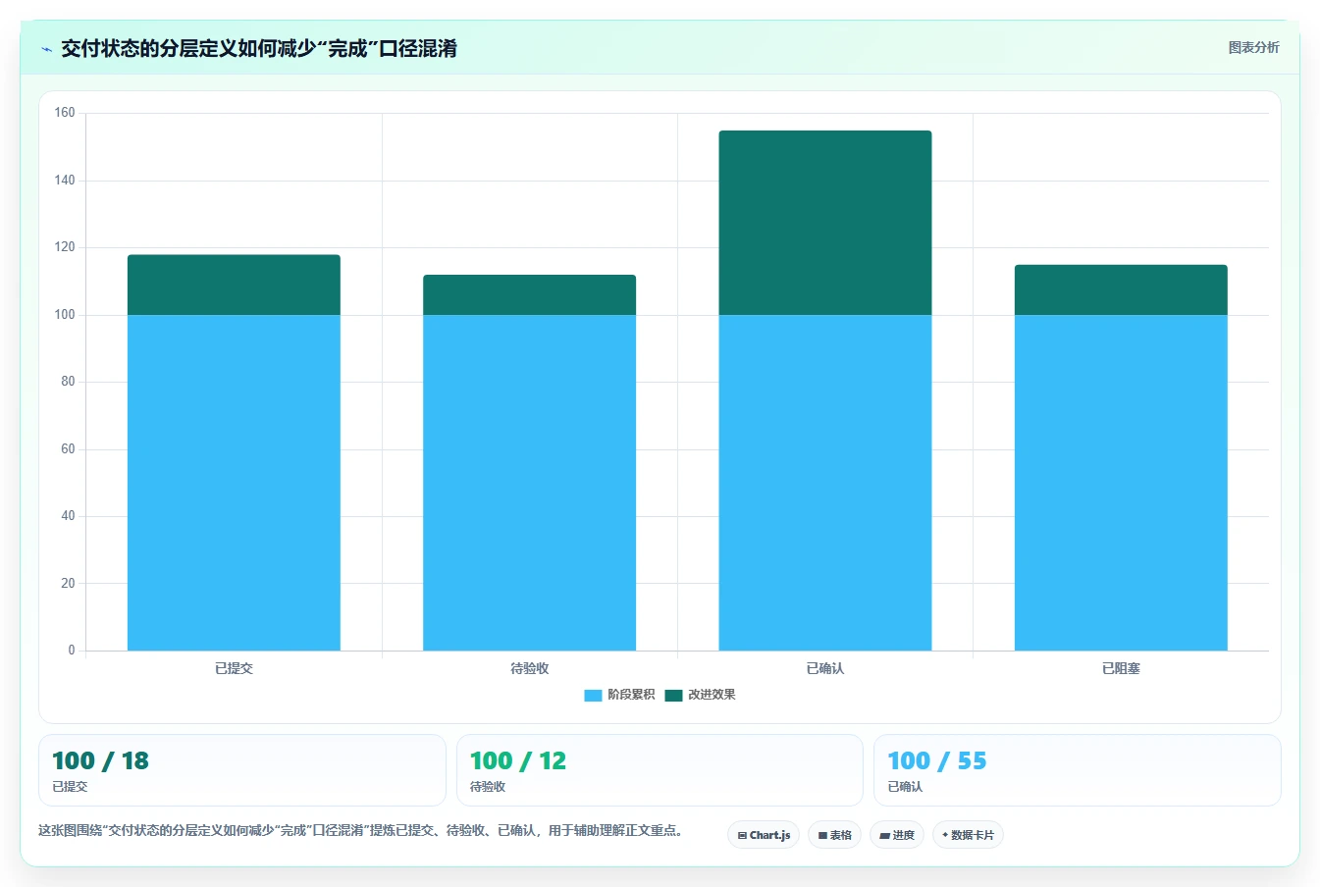
Task: Click the 已确认 caption under 100 / 55
Action: pos(905,787)
